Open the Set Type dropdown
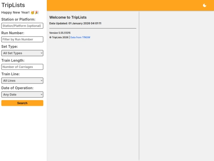Image resolution: width=214 pixels, height=161 pixels. (22, 53)
